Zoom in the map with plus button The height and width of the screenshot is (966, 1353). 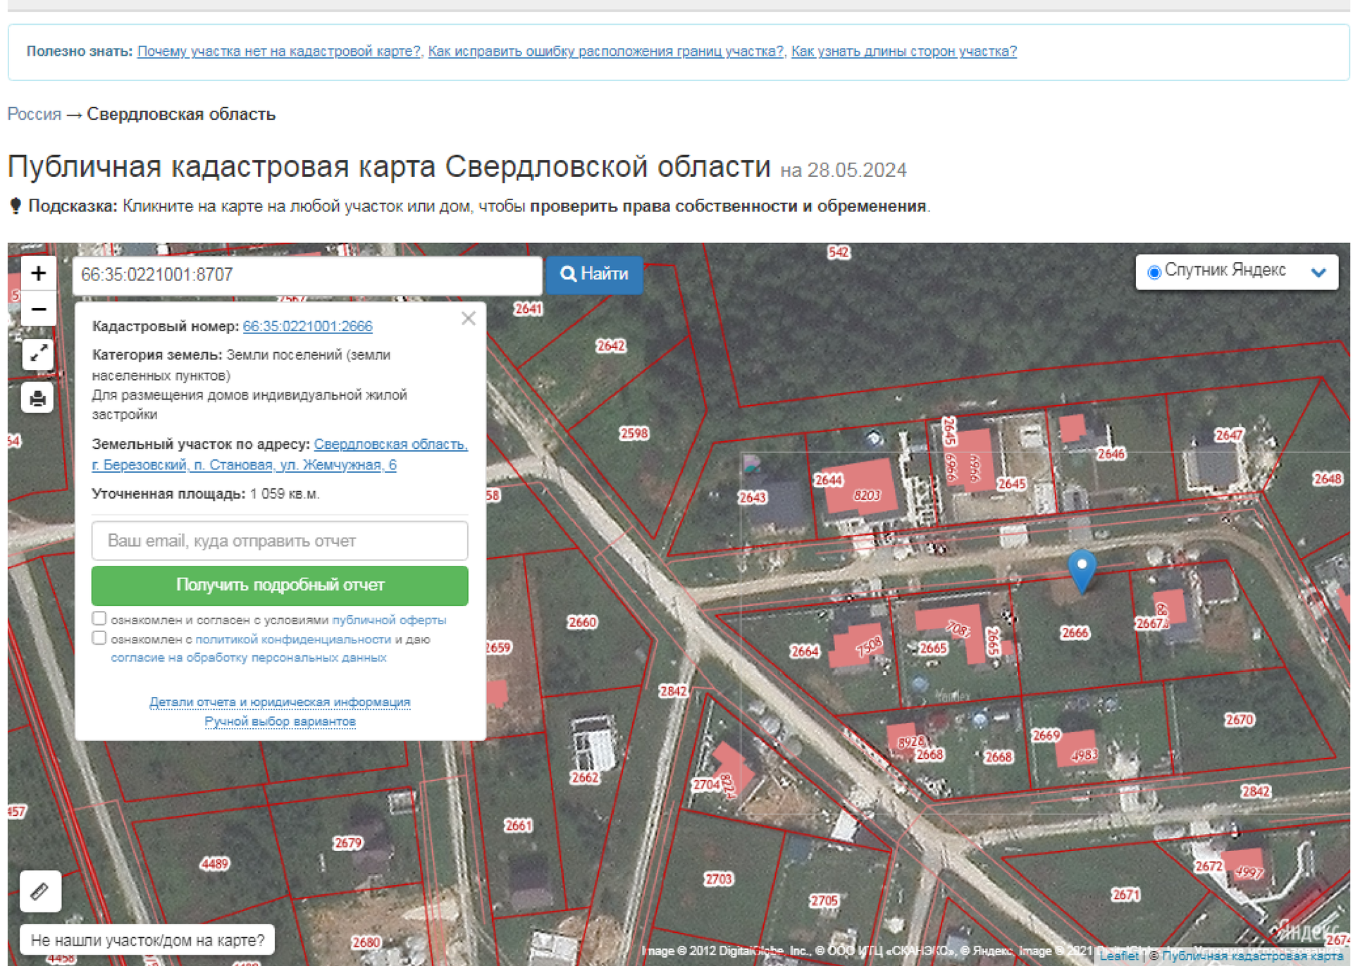(38, 273)
